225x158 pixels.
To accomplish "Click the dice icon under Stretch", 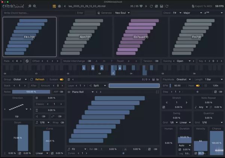I will point(164,107).
